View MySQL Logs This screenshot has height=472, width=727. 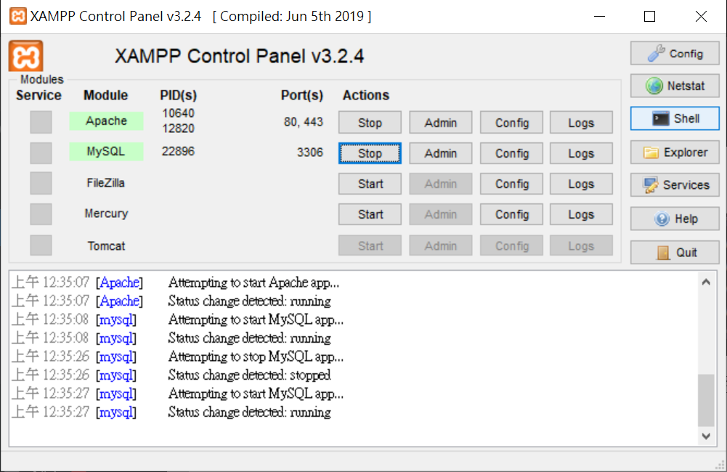pyautogui.click(x=582, y=153)
